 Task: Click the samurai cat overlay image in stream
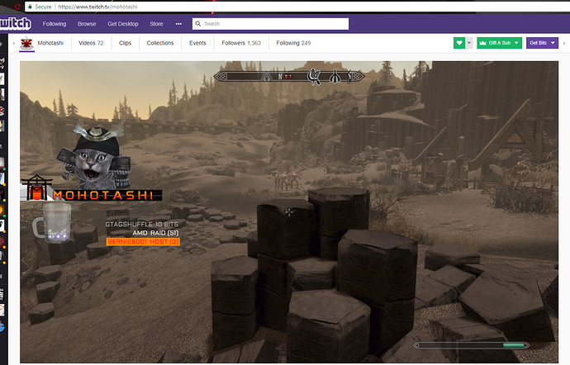(x=95, y=156)
